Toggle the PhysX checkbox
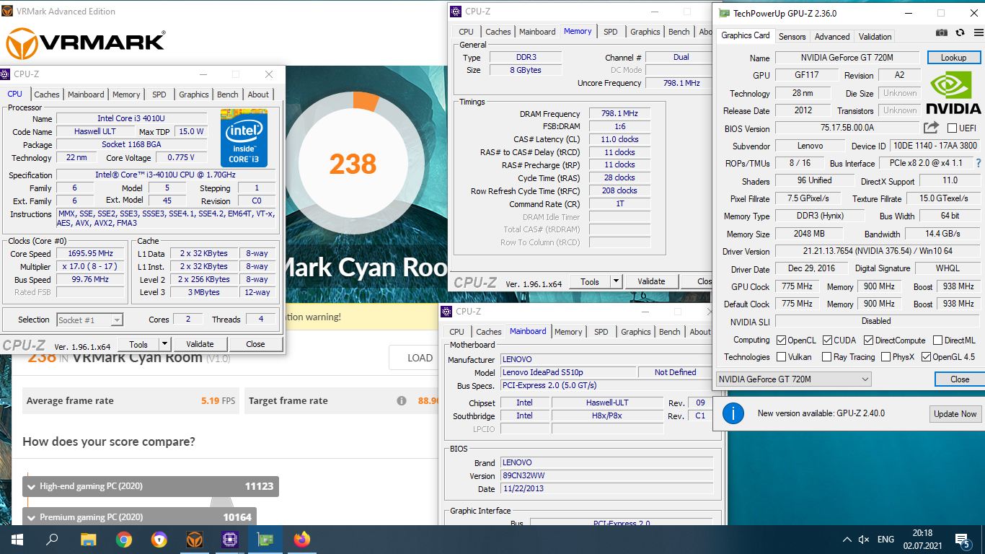 [885, 357]
